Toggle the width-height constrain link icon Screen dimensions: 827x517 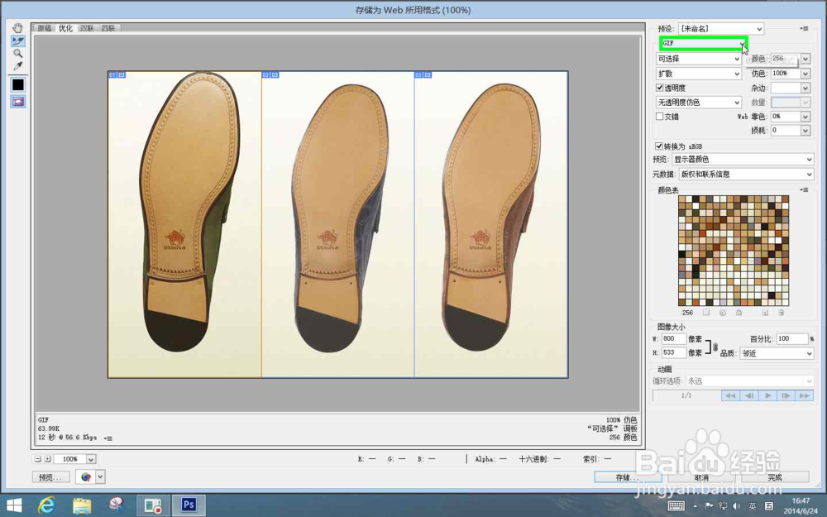715,347
